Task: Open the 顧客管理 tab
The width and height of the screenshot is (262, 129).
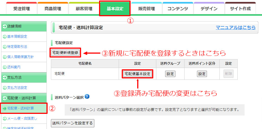Action: pyautogui.click(x=84, y=8)
